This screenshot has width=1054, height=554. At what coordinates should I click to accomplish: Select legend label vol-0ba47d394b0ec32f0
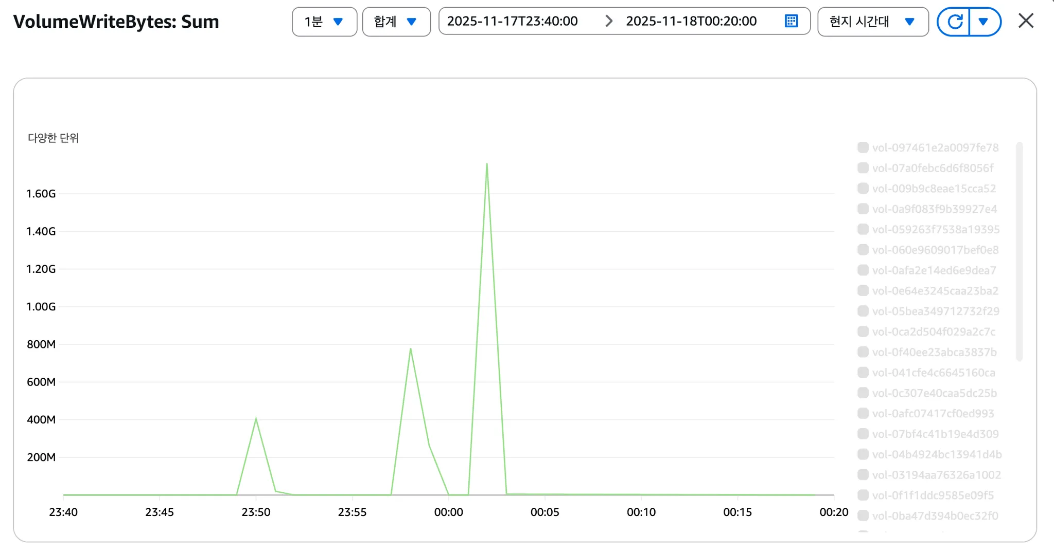pos(935,515)
